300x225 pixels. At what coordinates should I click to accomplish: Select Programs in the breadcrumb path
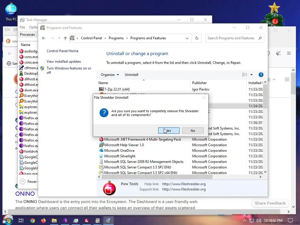[116, 38]
